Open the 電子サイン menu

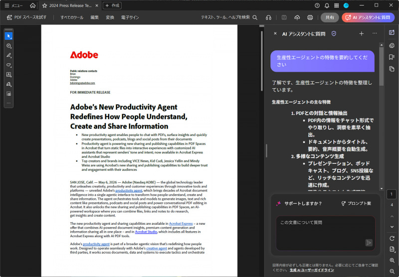[x=130, y=17]
